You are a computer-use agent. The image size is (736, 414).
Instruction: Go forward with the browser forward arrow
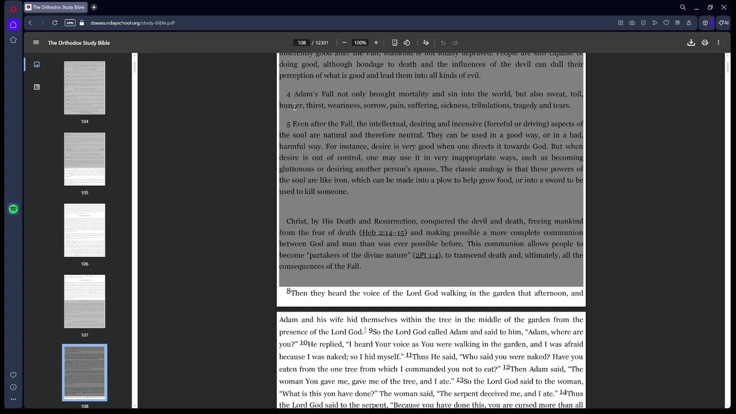click(x=42, y=23)
